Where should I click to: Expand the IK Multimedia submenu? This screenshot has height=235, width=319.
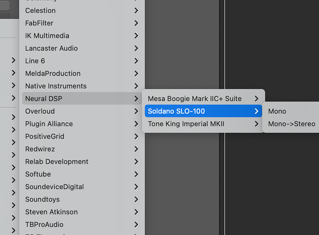(47, 36)
